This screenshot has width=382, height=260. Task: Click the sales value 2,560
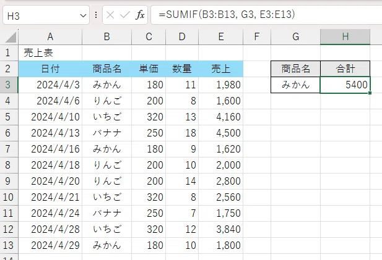pyautogui.click(x=221, y=197)
